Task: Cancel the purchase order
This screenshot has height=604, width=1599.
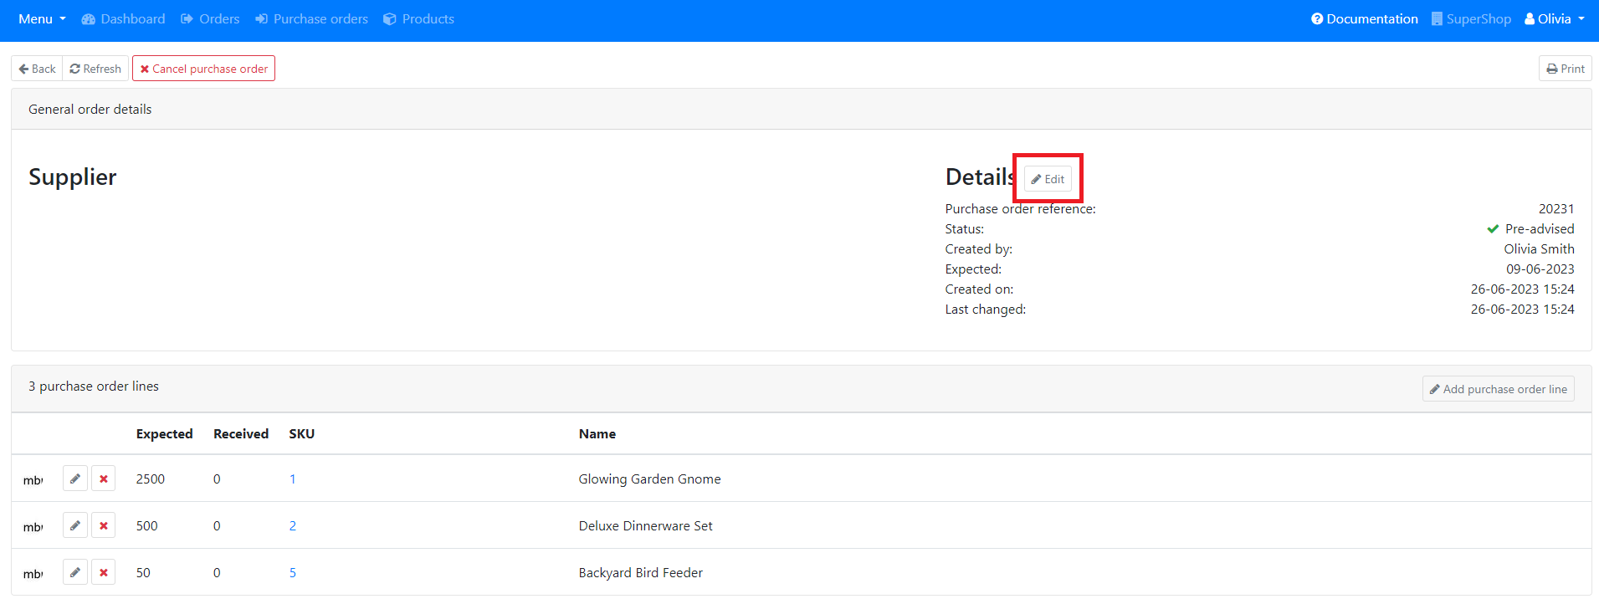Action: (203, 69)
